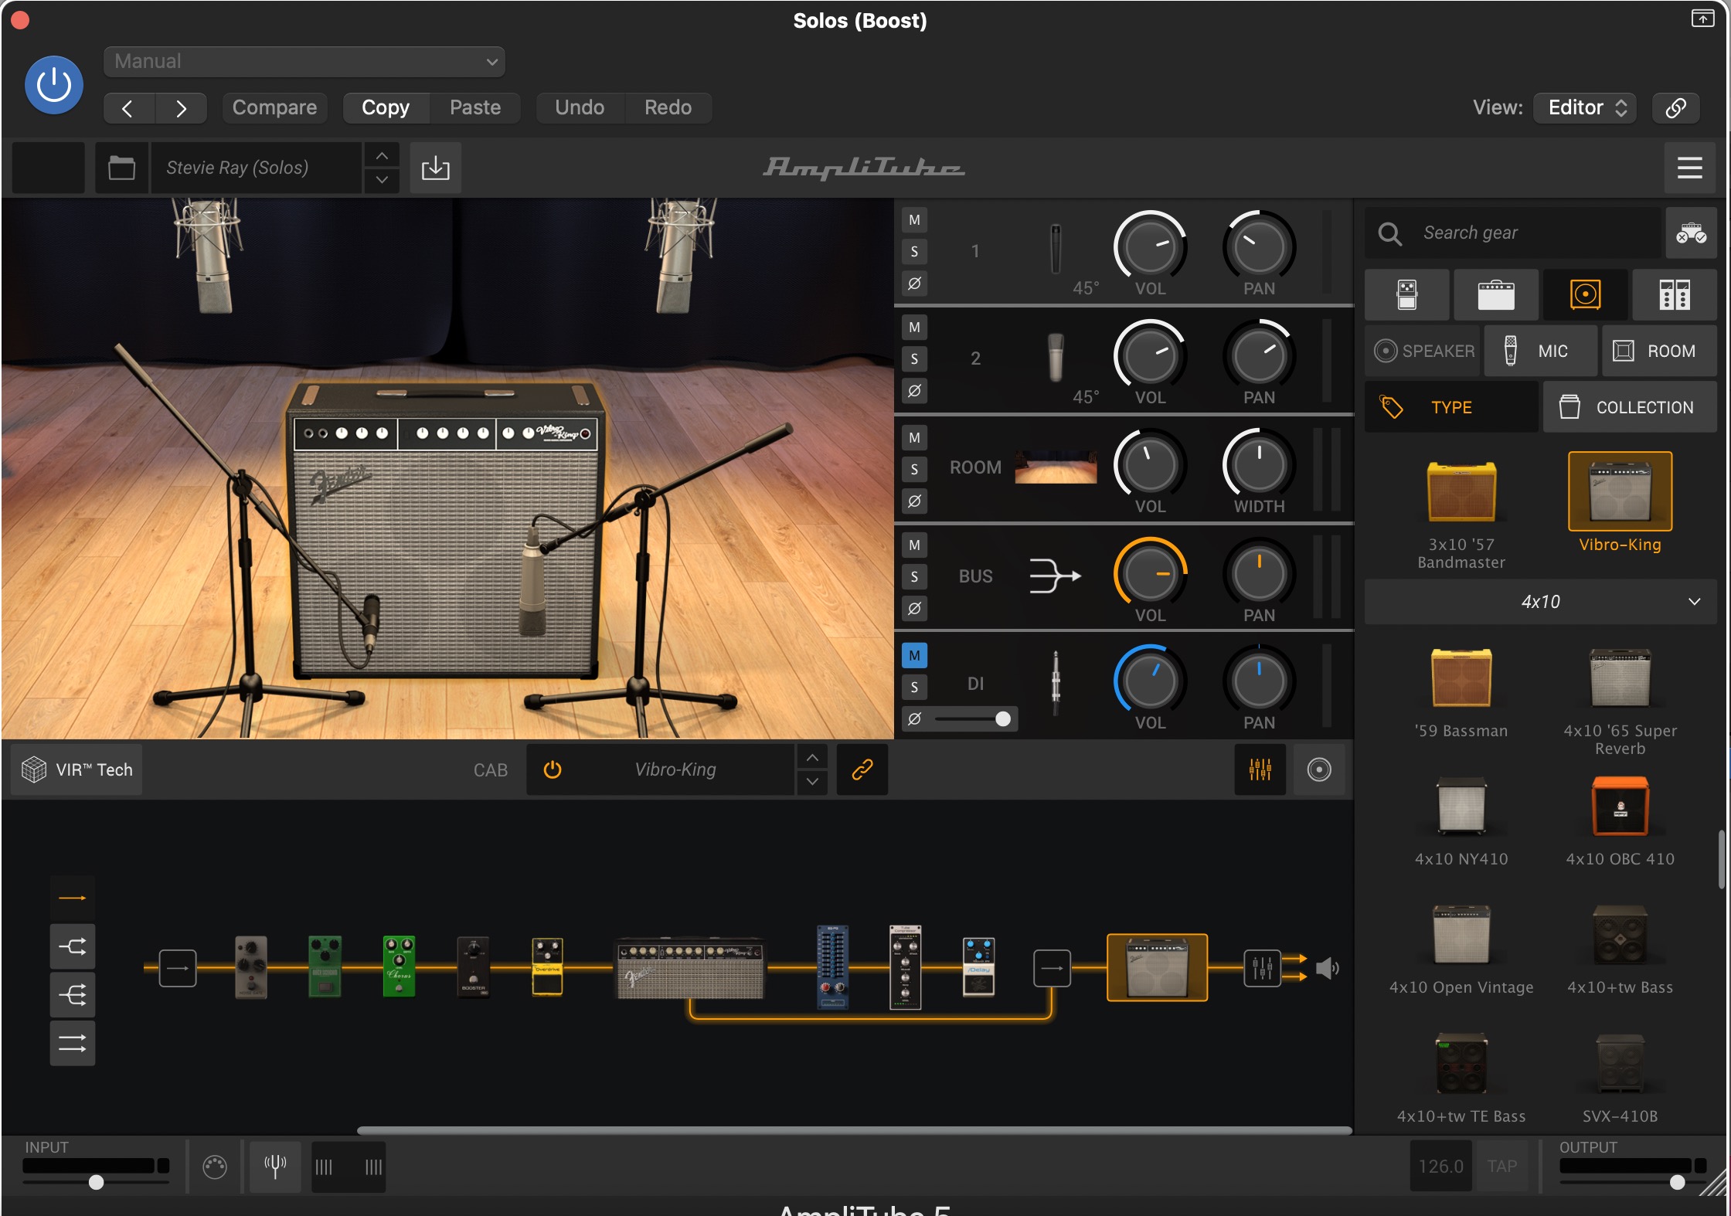This screenshot has height=1216, width=1731.
Task: Toggle the cab power button
Action: (553, 769)
